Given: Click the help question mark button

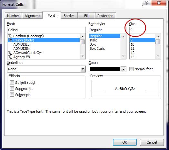Looking at the screenshot, I should pyautogui.click(x=146, y=3).
